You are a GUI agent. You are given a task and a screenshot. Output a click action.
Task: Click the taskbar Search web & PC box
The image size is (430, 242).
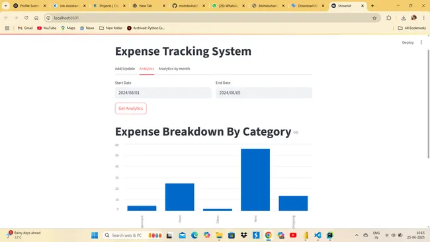[x=133, y=235]
